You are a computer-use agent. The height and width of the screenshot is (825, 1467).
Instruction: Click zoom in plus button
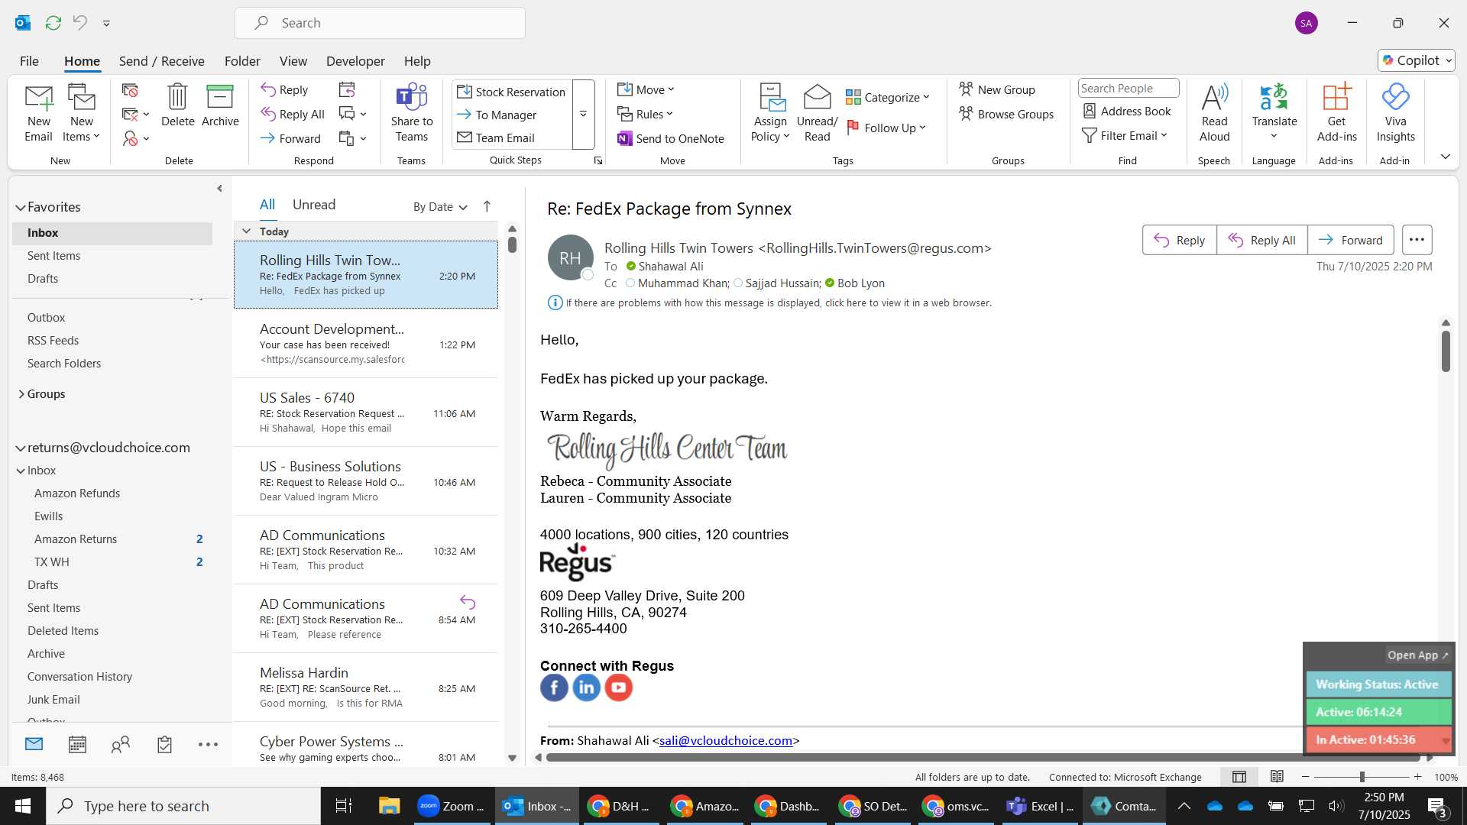[1417, 777]
